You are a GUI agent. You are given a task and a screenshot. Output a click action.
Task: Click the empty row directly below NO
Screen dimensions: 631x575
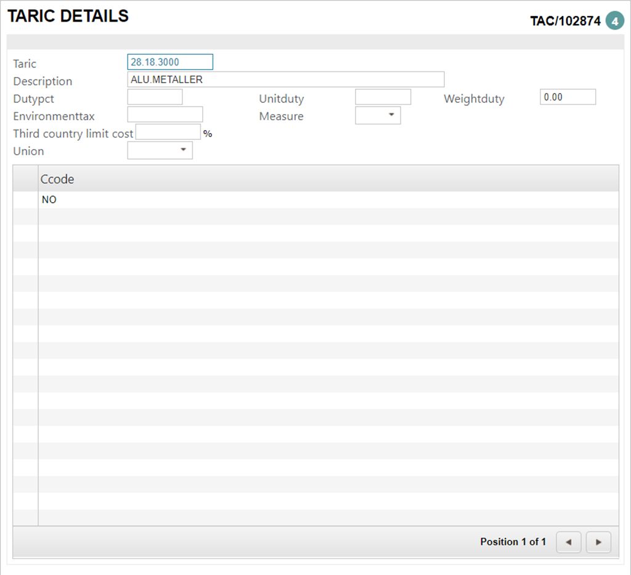[x=328, y=216]
